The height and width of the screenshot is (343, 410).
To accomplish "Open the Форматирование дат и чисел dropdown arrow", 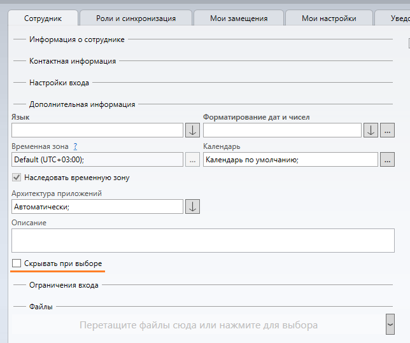I will 371,130.
